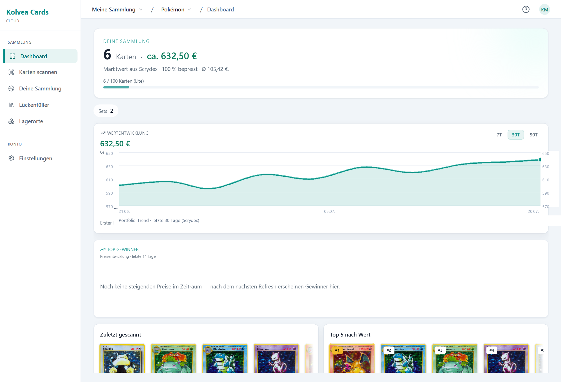Screen dimensions: 561x382
Task: Click Portfolio-Trend letzte 30 Tage caption
Action: tap(159, 220)
